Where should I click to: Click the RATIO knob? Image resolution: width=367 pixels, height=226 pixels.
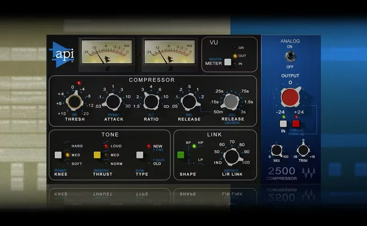point(151,101)
